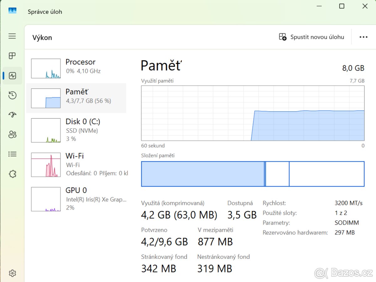Maximize the Správce úloh window
The image size is (376, 282).
[x=342, y=6]
